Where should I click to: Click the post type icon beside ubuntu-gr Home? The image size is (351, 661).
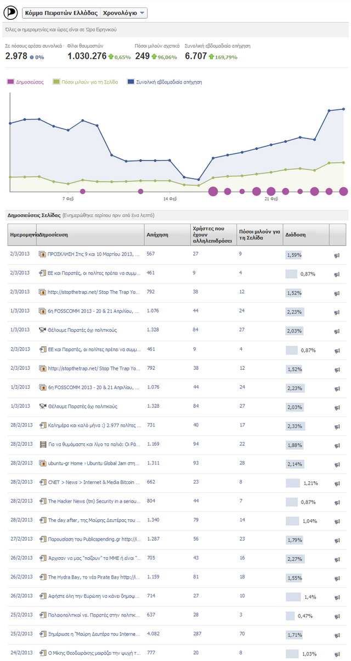pyautogui.click(x=43, y=464)
